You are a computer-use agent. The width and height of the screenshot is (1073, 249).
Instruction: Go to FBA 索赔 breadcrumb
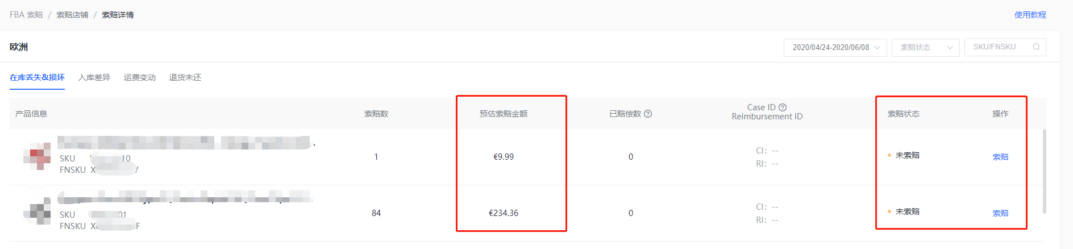(26, 15)
